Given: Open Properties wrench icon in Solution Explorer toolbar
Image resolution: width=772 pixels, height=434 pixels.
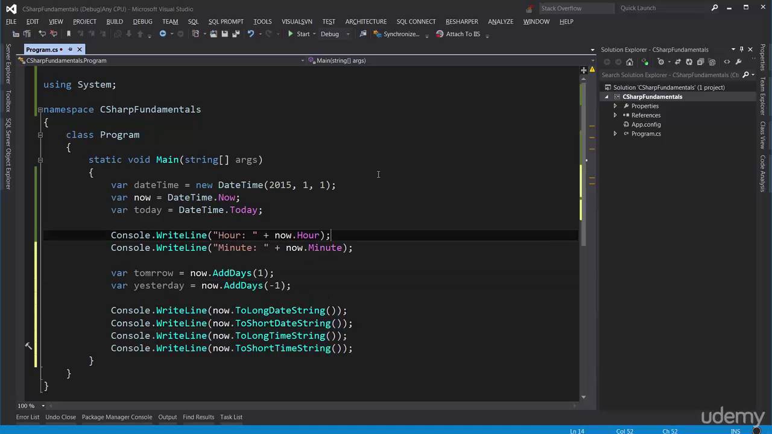Looking at the screenshot, I should click(738, 62).
